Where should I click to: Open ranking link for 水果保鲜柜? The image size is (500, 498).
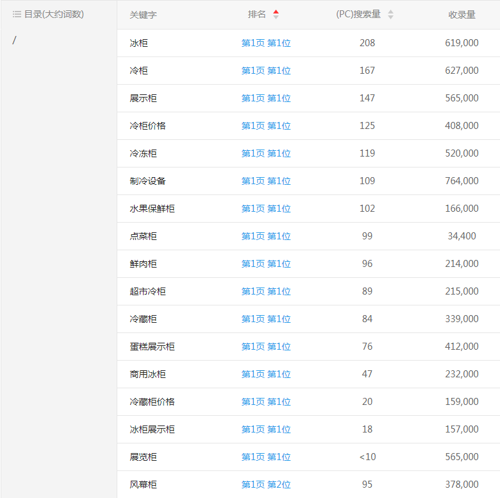[x=266, y=209]
